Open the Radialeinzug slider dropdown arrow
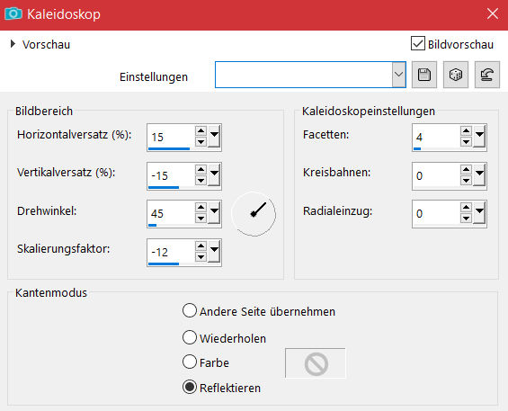This screenshot has width=508, height=411. coord(479,213)
